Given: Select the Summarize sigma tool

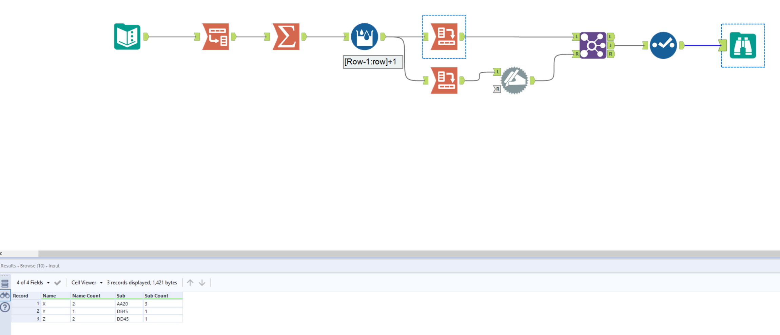Looking at the screenshot, I should click(x=286, y=37).
